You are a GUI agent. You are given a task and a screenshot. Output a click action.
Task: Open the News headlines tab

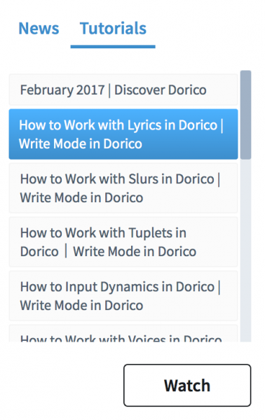click(x=39, y=29)
